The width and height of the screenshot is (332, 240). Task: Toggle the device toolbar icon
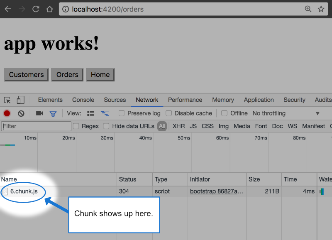click(20, 100)
